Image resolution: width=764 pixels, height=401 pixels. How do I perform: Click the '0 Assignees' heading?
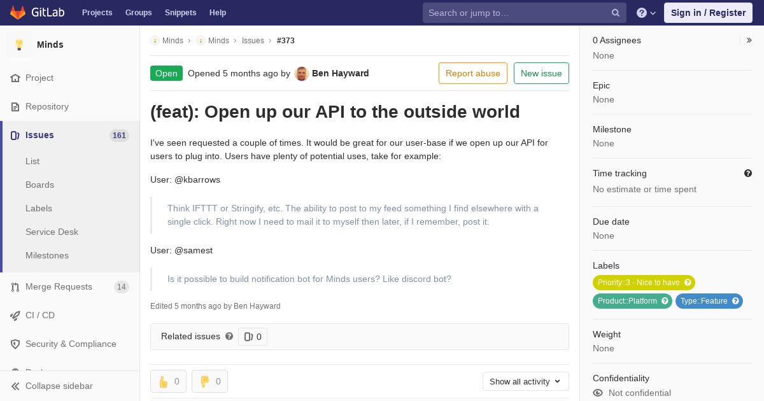point(617,40)
